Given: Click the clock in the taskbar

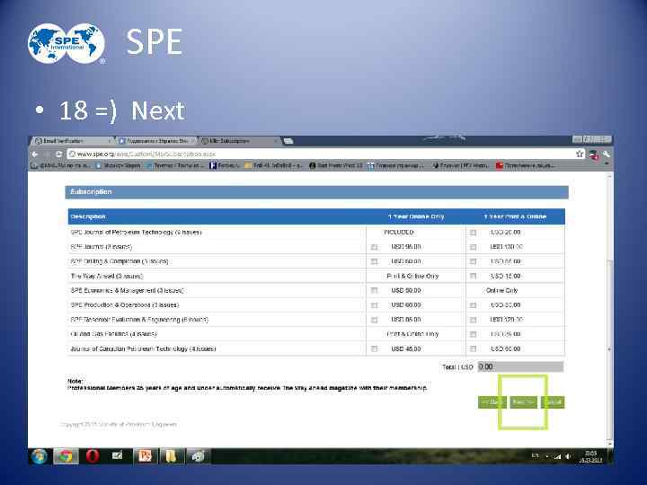Looking at the screenshot, I should [x=591, y=456].
